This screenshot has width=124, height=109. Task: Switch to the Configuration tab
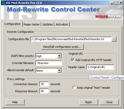[x=12, y=24]
